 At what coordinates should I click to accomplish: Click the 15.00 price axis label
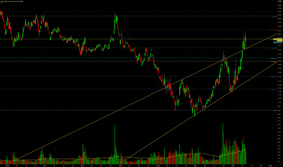[280, 77]
